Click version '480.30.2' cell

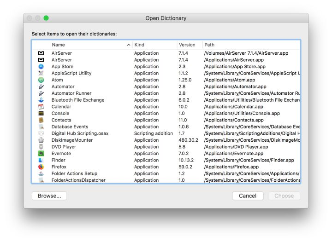(188, 140)
